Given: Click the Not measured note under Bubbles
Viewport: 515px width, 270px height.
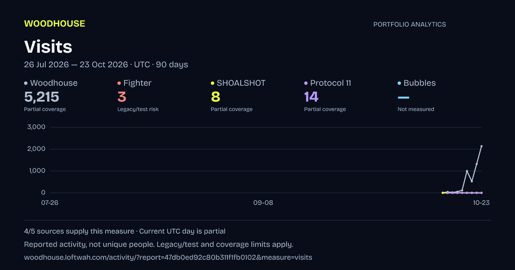Looking at the screenshot, I should tap(416, 109).
